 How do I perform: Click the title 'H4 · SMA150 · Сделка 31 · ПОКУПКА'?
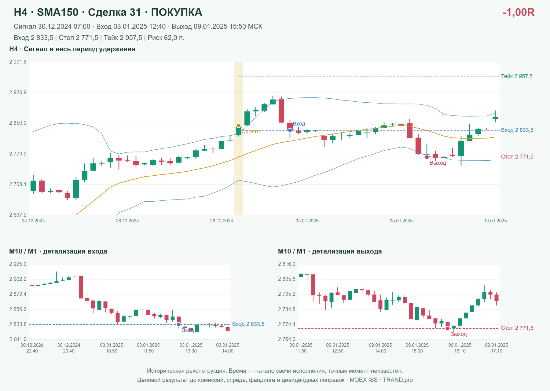[x=108, y=12]
